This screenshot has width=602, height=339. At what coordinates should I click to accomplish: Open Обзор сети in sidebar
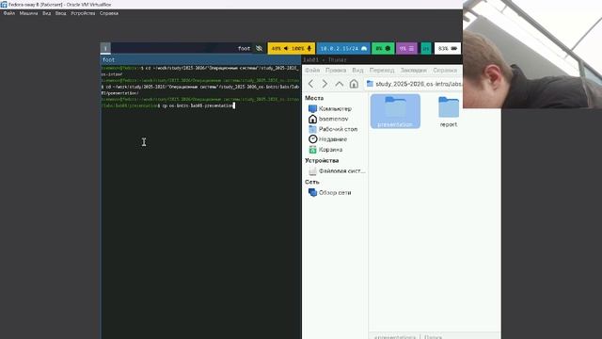pyautogui.click(x=335, y=192)
